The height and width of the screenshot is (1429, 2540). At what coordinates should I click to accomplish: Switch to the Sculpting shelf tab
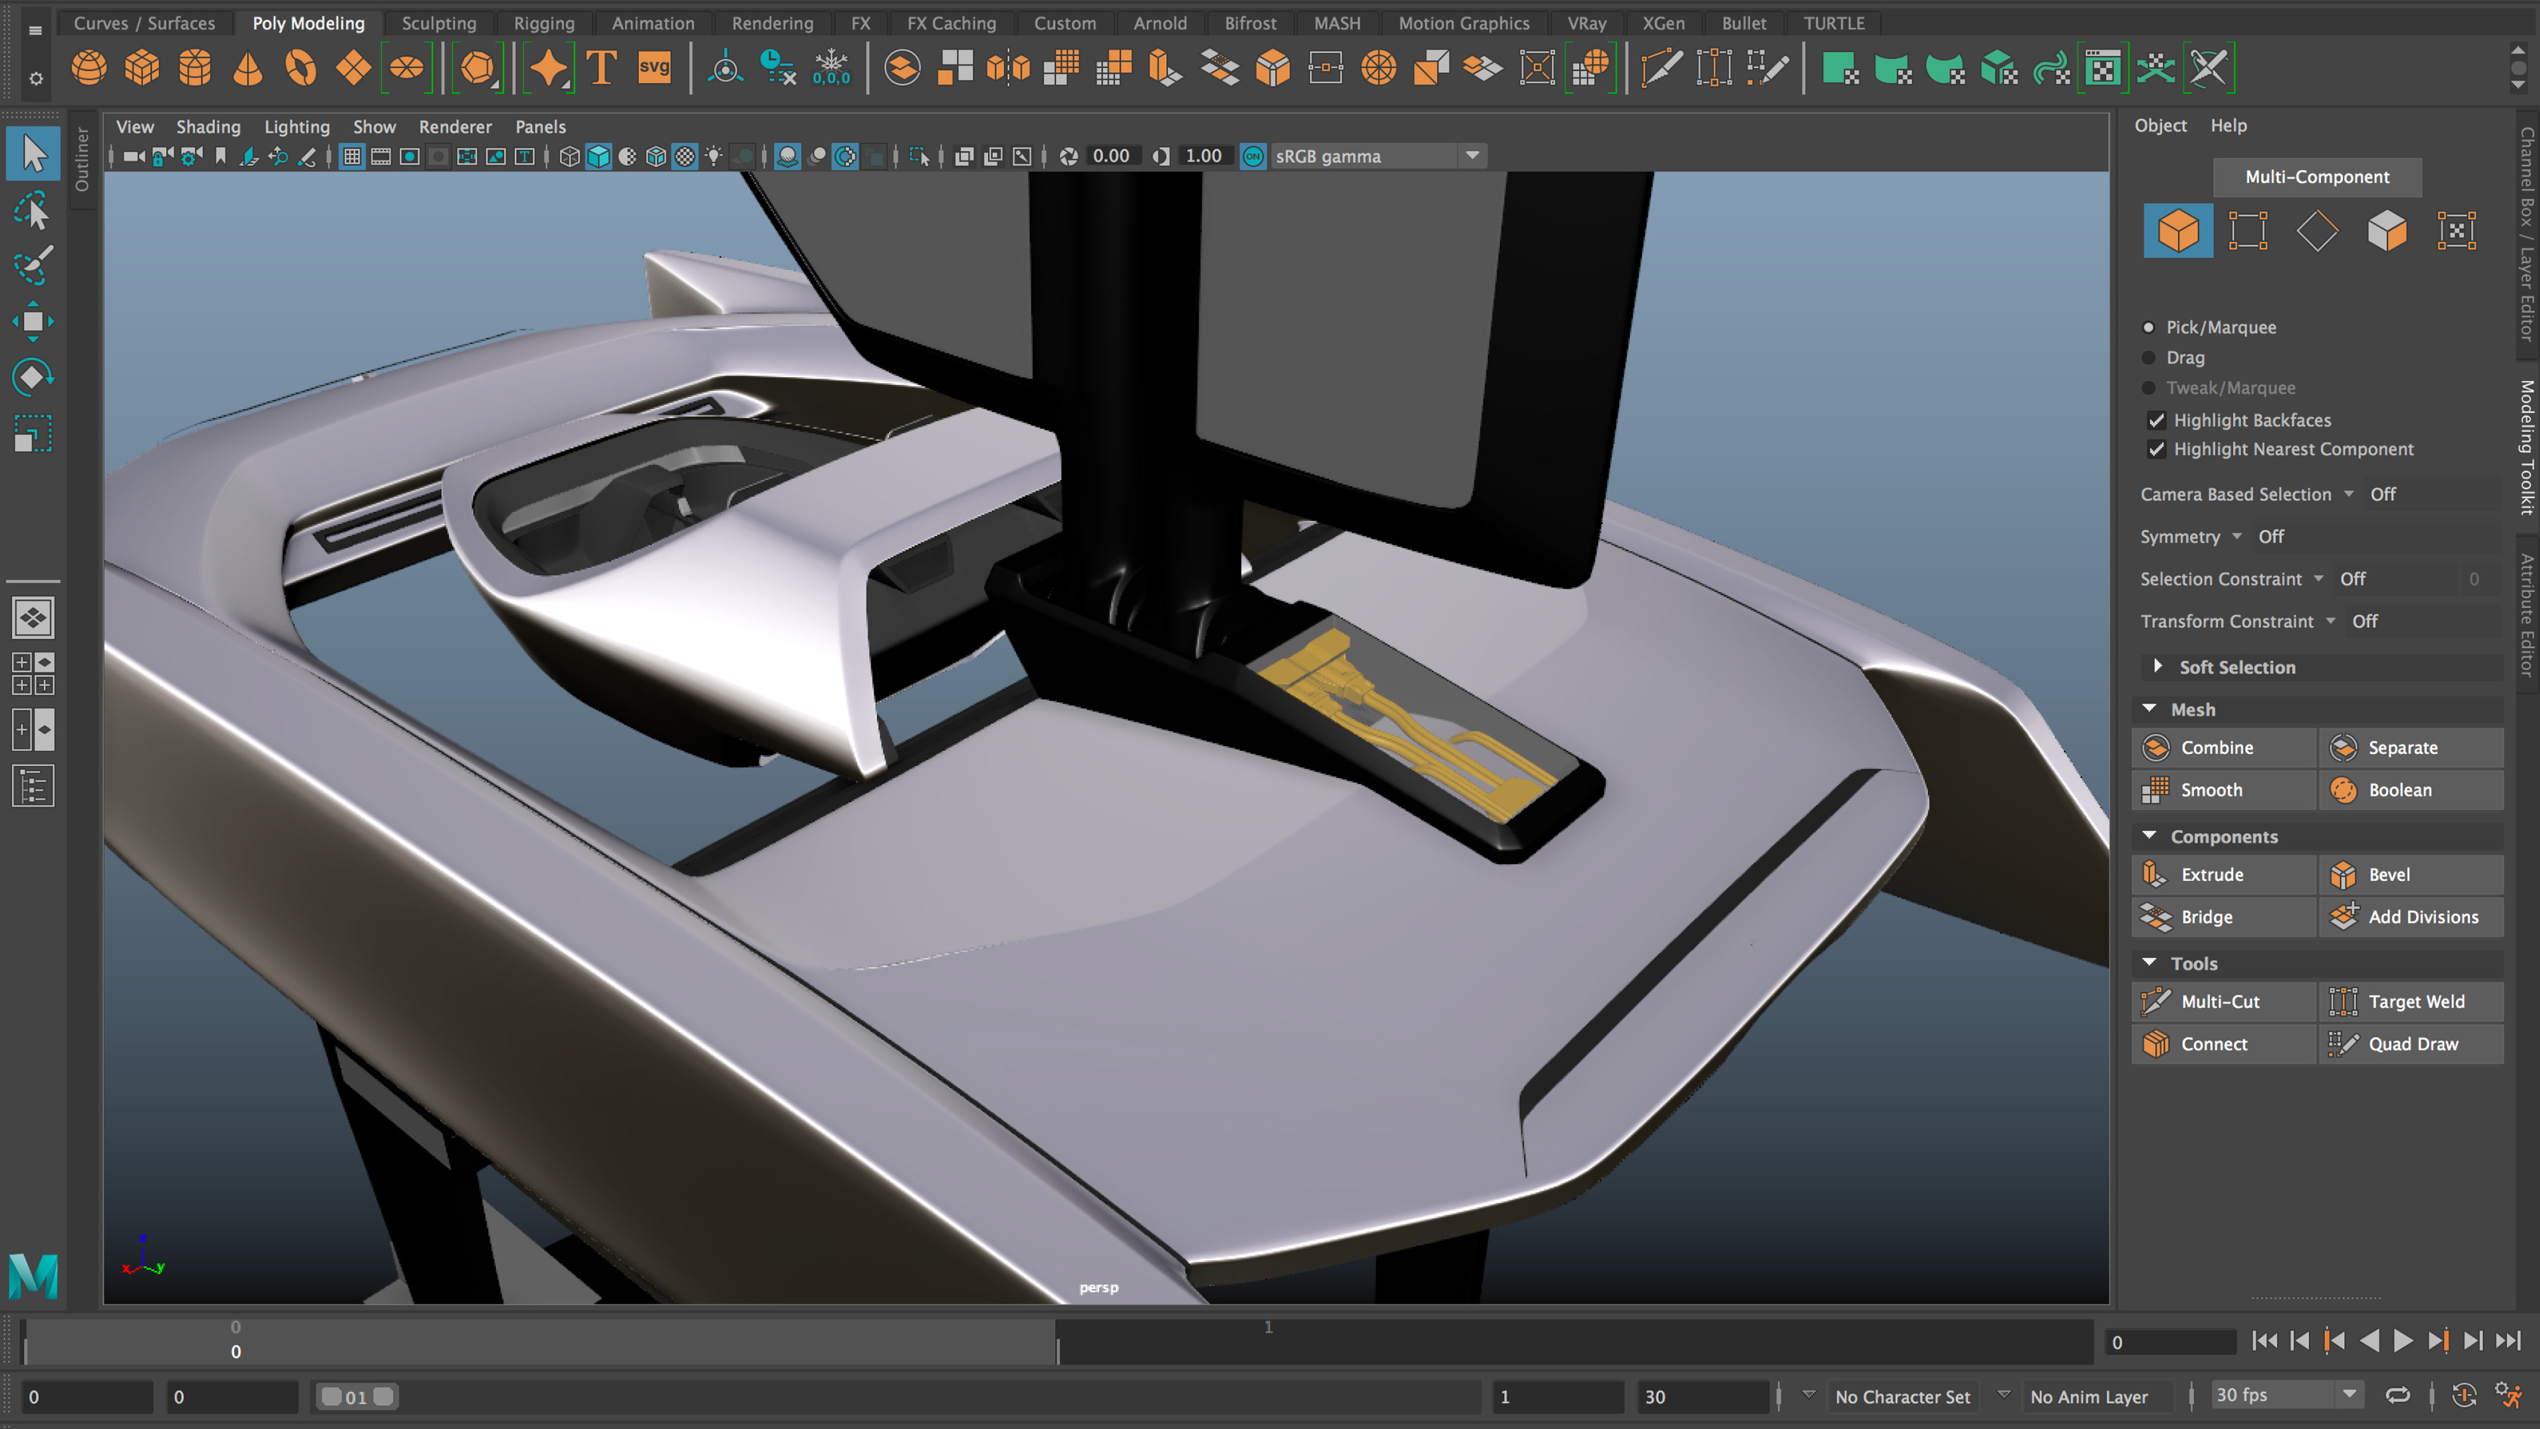pos(438,22)
